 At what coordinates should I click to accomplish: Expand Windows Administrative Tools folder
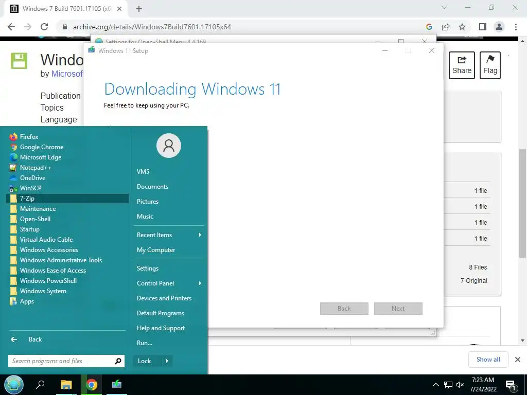click(x=67, y=260)
